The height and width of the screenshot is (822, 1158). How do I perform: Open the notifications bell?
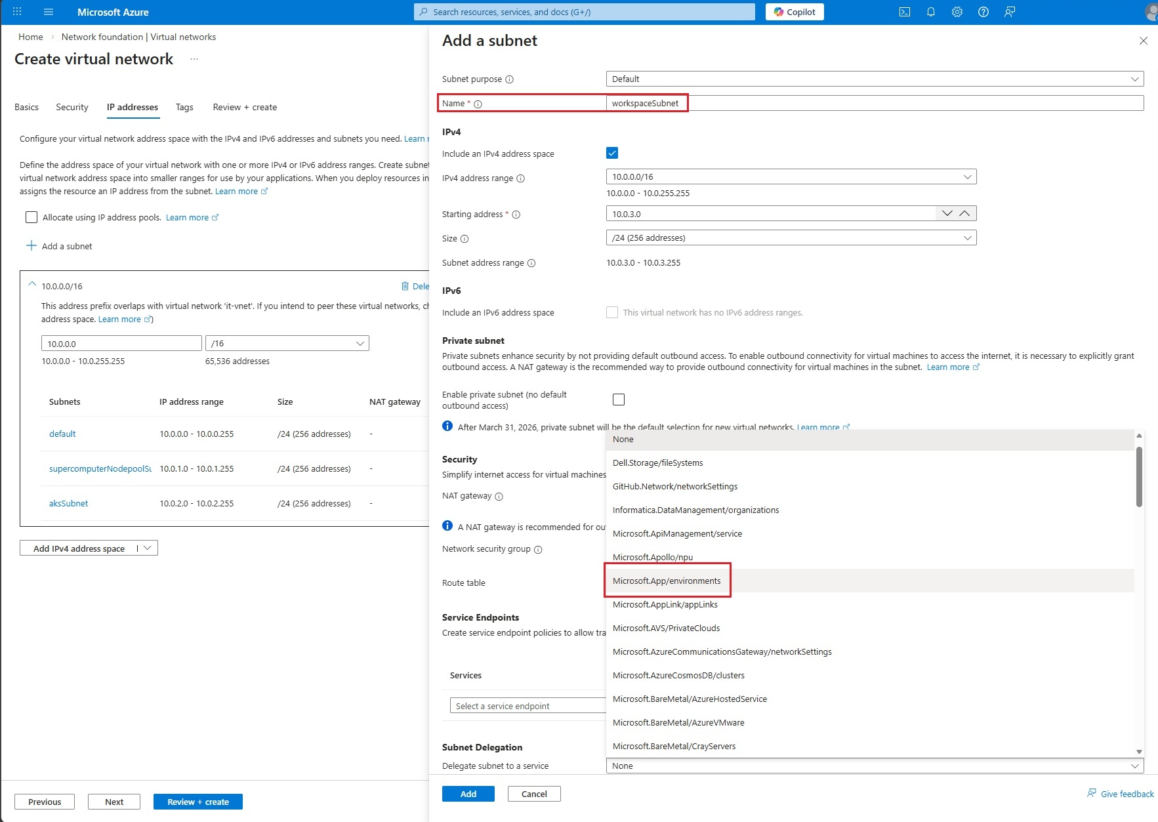point(931,12)
